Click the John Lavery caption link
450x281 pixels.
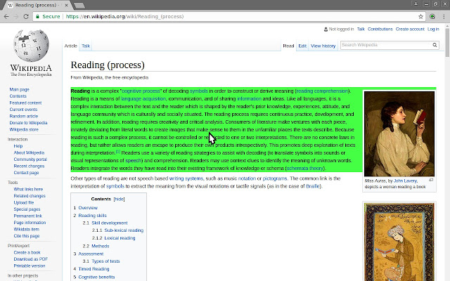[405, 181]
